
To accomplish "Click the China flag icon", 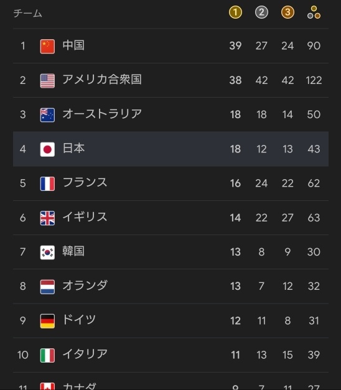I will point(47,46).
